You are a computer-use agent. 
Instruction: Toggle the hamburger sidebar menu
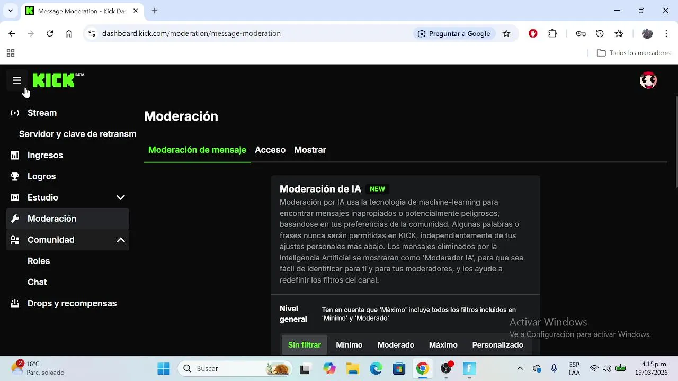click(x=17, y=80)
